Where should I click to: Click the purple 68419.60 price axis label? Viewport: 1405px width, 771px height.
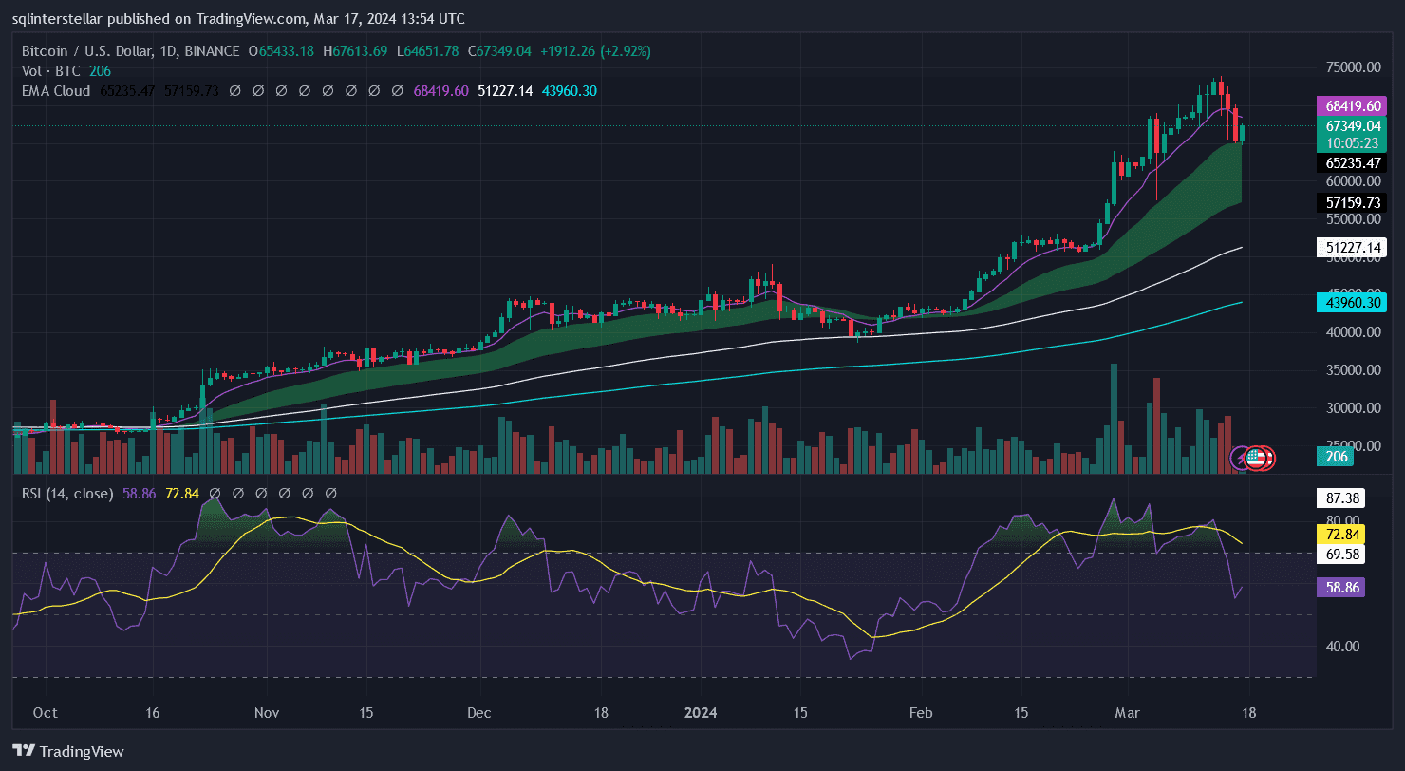(x=1351, y=105)
